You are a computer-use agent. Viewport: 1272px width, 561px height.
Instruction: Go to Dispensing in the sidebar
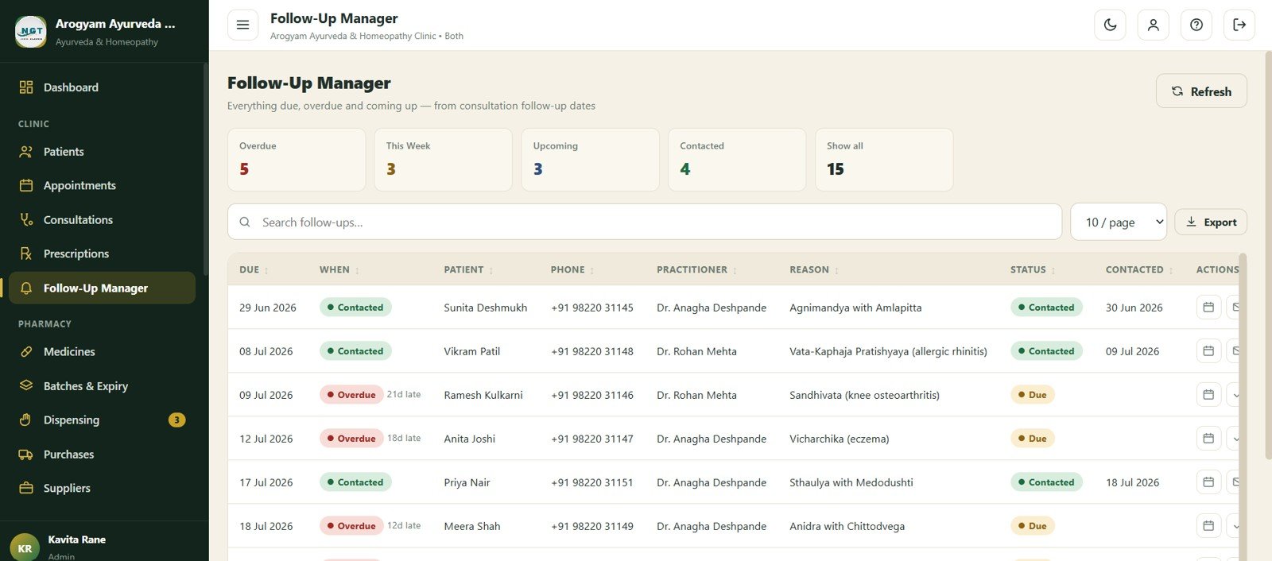pyautogui.click(x=102, y=420)
